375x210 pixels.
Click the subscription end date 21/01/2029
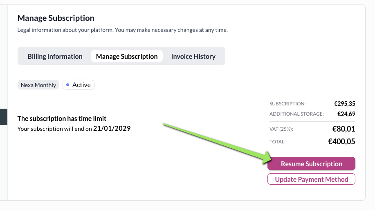[x=112, y=128]
